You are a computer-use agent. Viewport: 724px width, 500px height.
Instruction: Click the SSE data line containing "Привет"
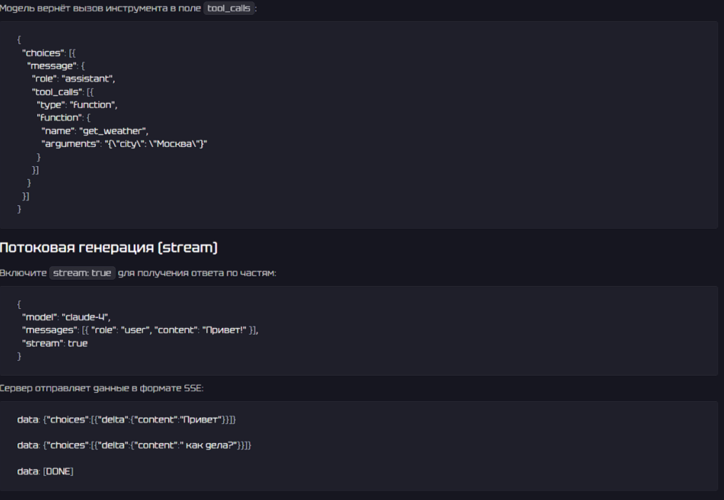click(126, 420)
